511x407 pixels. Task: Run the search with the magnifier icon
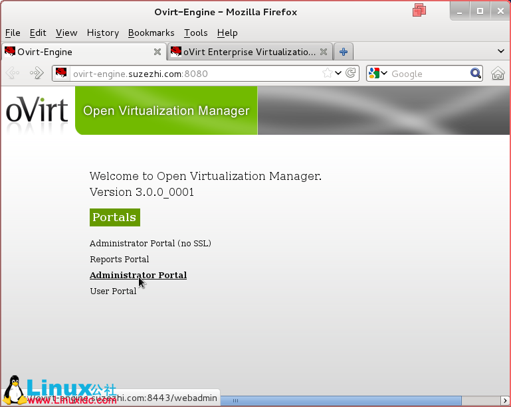point(476,73)
